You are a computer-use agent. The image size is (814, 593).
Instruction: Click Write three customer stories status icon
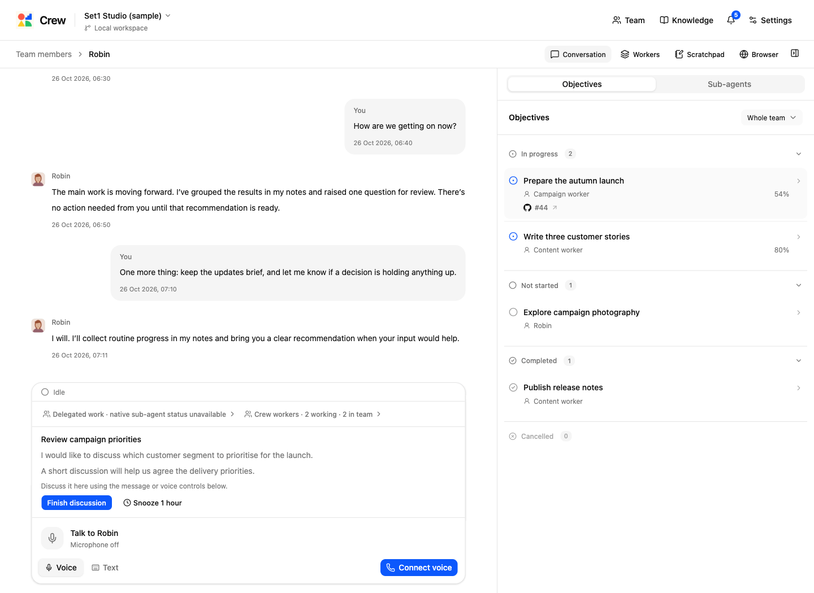tap(513, 237)
